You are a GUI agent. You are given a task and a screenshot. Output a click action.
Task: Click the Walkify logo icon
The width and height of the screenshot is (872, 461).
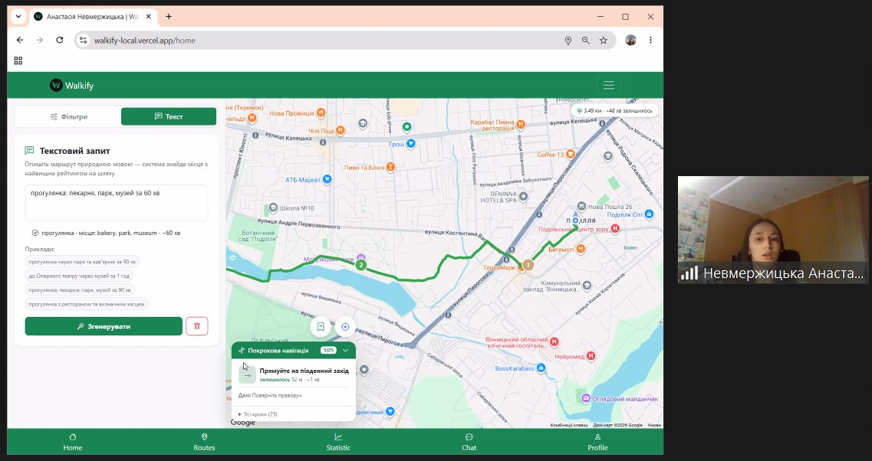(56, 85)
